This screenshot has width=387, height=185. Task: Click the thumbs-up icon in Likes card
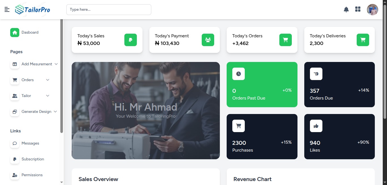[316, 126]
